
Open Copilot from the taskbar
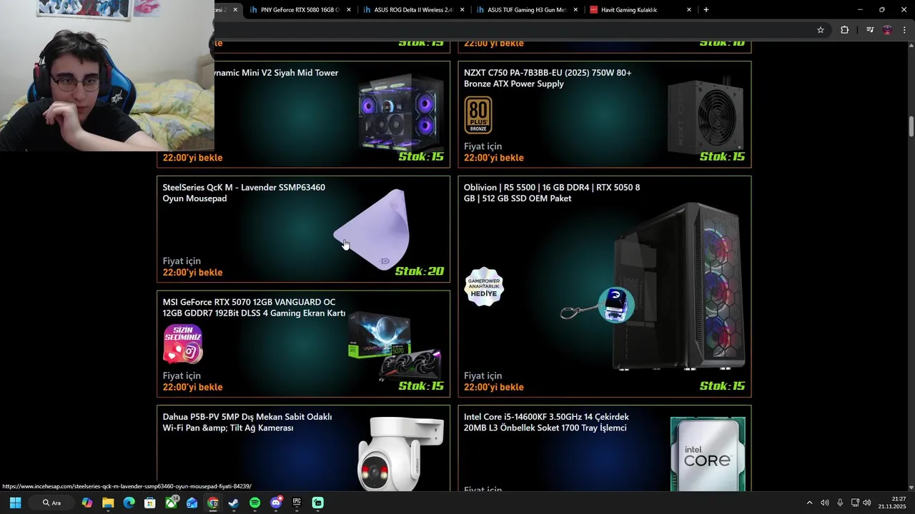pos(87,503)
